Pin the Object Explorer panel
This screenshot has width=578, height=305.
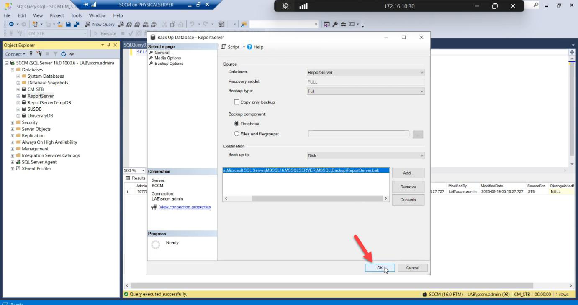click(109, 45)
